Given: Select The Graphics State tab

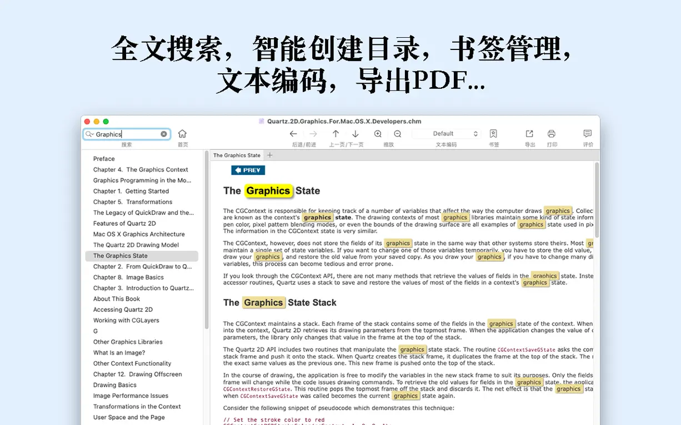Looking at the screenshot, I should tap(237, 155).
